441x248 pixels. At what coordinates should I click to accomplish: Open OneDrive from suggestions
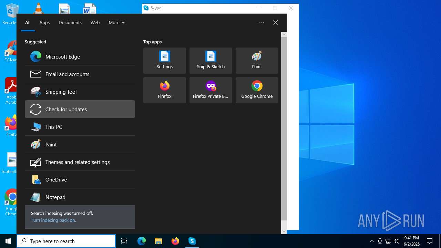(x=80, y=179)
